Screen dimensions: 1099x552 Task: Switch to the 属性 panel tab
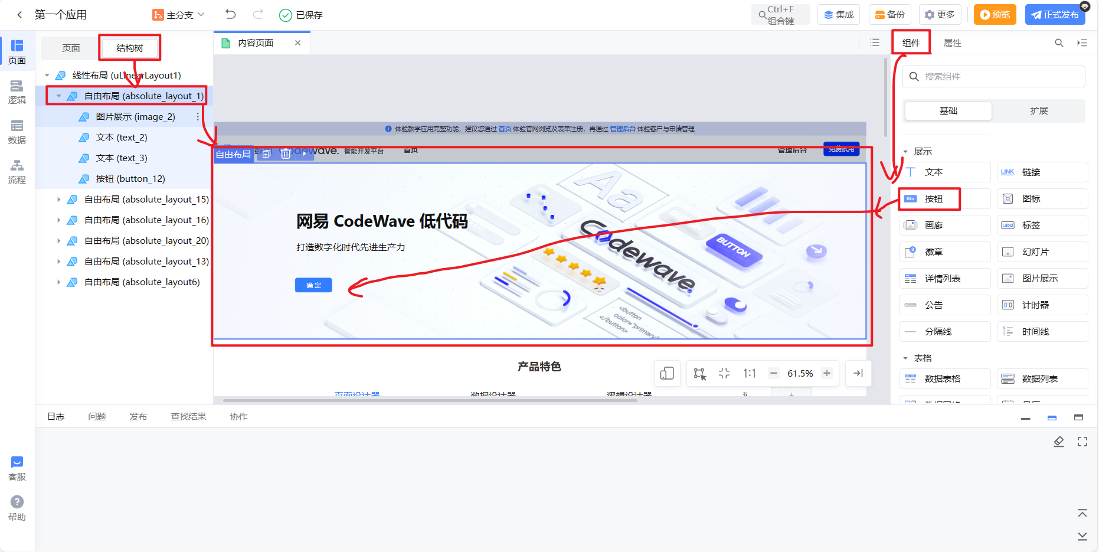click(x=952, y=43)
